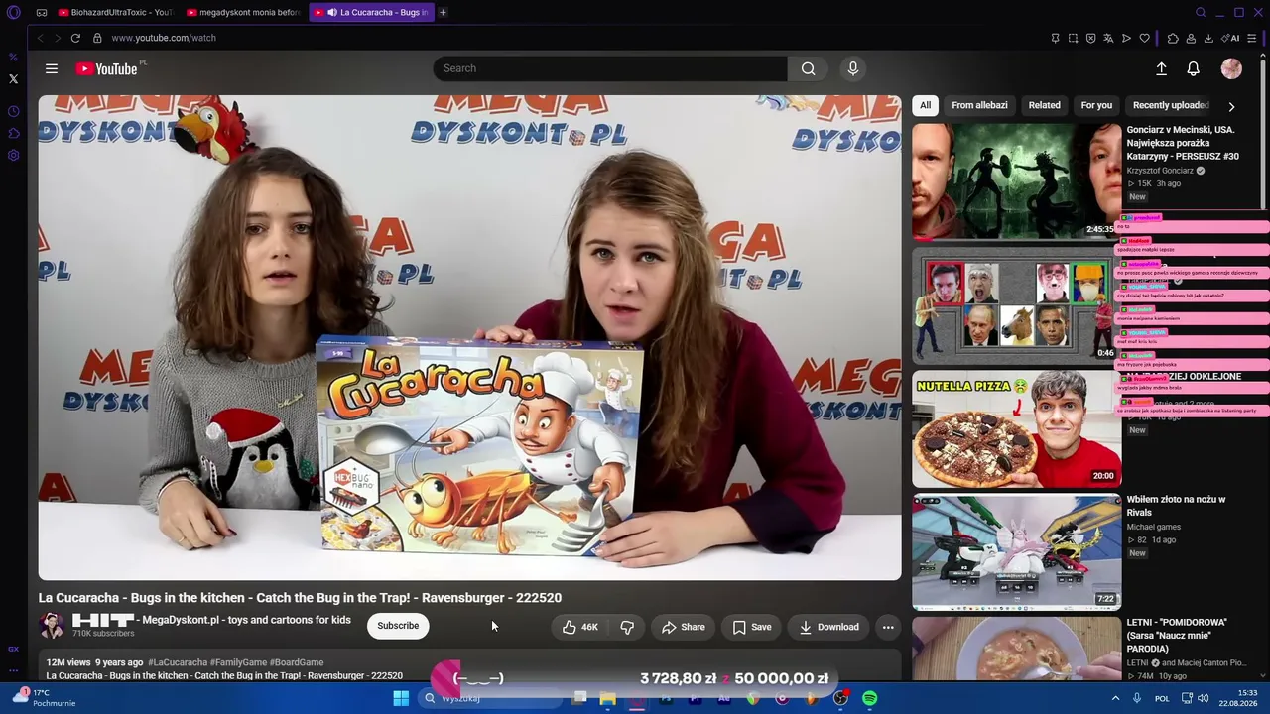Click the Download button
Screen dimensions: 1270x714
pos(828,627)
